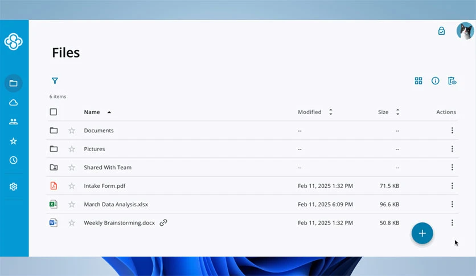Image resolution: width=476 pixels, height=276 pixels.
Task: Click the Pictures folder icon
Action: pos(54,149)
